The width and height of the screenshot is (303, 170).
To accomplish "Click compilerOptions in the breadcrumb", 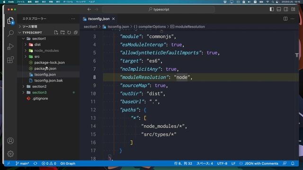I will point(152,26).
